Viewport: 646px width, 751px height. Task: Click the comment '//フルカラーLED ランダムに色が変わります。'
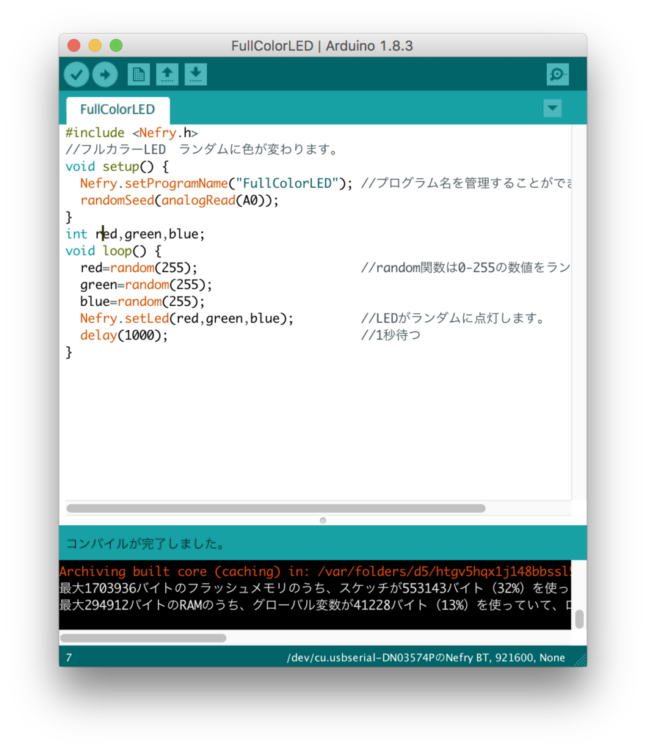[202, 150]
